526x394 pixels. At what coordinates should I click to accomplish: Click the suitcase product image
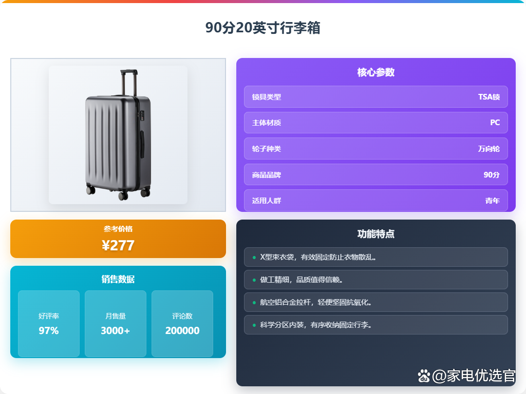point(118,135)
